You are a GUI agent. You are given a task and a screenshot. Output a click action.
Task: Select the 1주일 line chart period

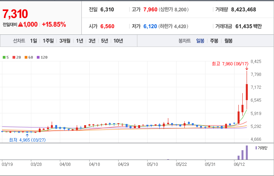(x=48, y=41)
